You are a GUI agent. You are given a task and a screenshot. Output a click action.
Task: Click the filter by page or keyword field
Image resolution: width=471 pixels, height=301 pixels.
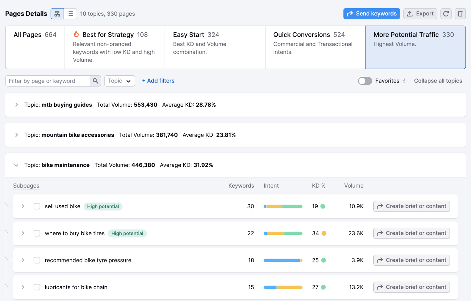click(47, 81)
